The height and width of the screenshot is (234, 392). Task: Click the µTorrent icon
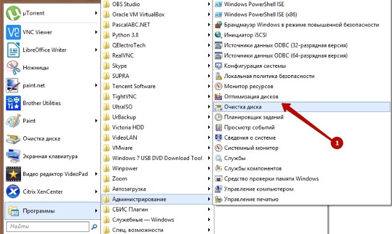pyautogui.click(x=13, y=13)
